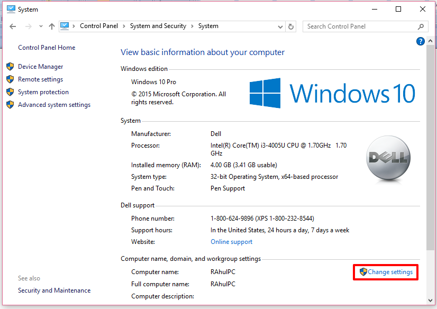Image resolution: width=437 pixels, height=309 pixels.
Task: Navigate up one level with the up arrow
Action: tap(51, 25)
